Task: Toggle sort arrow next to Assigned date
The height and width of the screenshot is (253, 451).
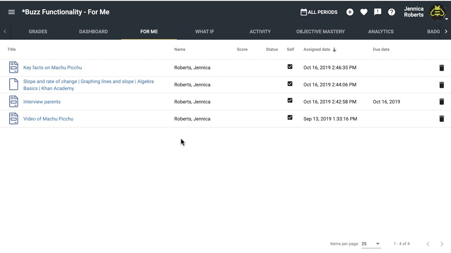Action: click(334, 50)
